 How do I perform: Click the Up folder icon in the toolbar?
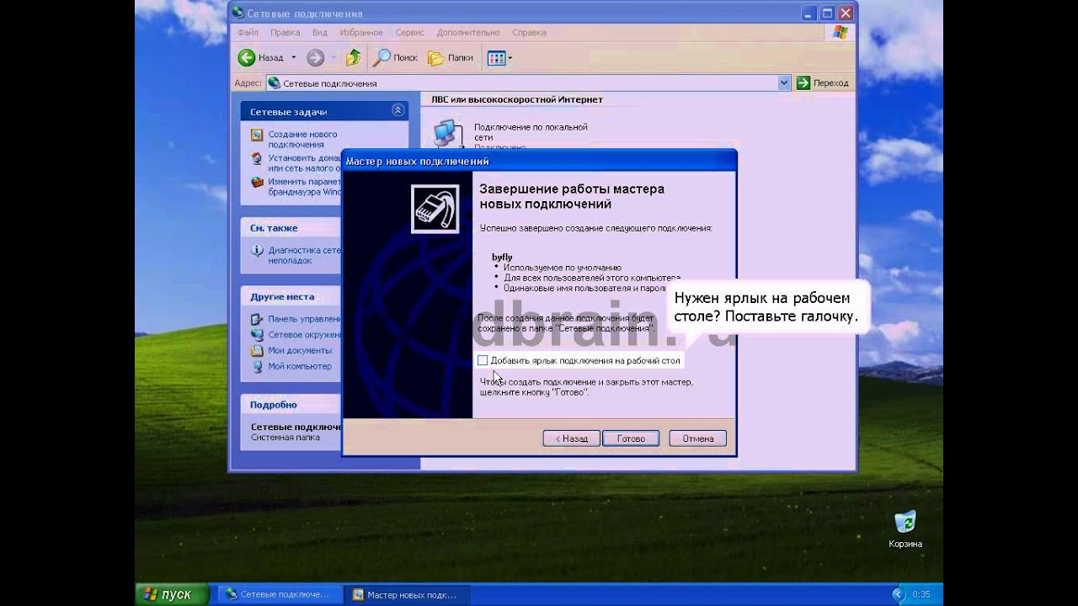pos(354,57)
